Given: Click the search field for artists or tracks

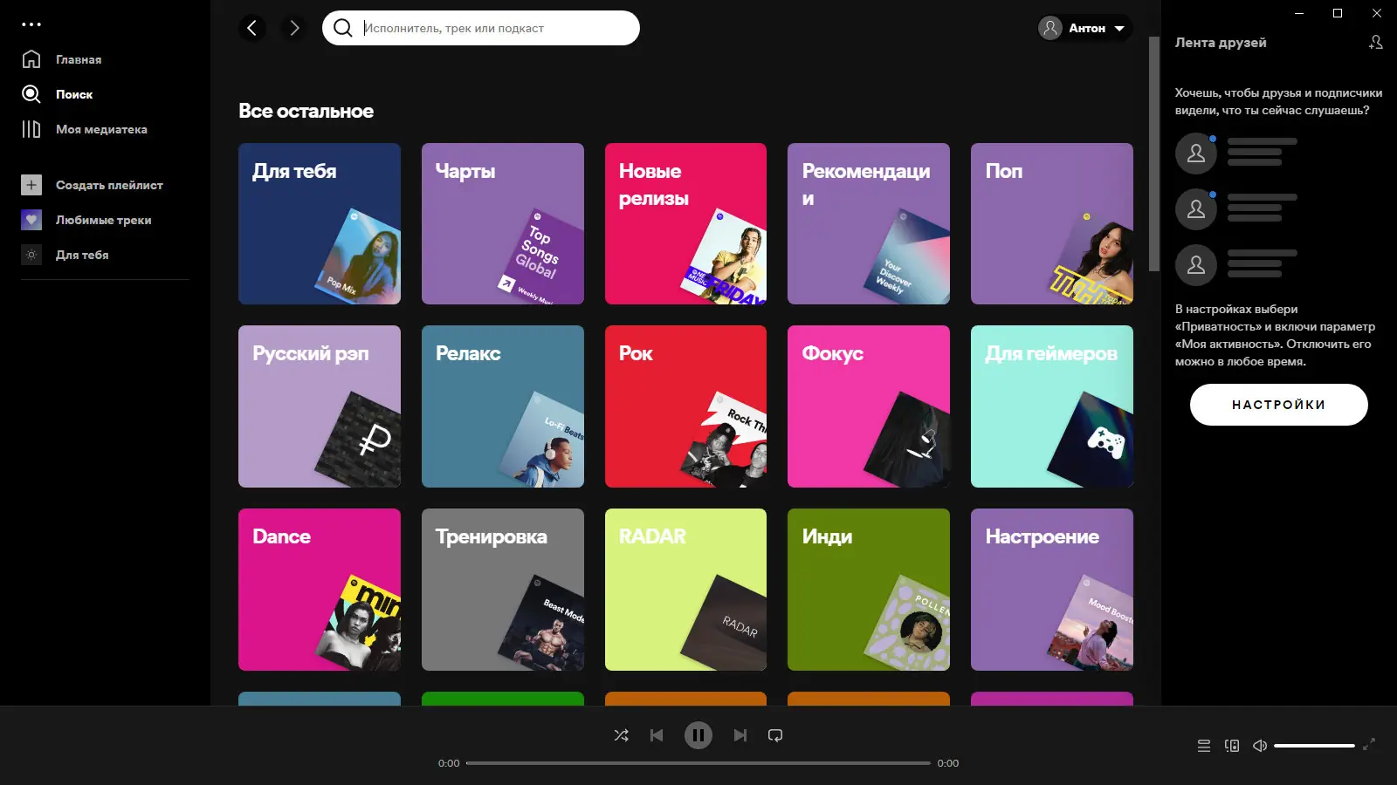Looking at the screenshot, I should click(x=481, y=28).
